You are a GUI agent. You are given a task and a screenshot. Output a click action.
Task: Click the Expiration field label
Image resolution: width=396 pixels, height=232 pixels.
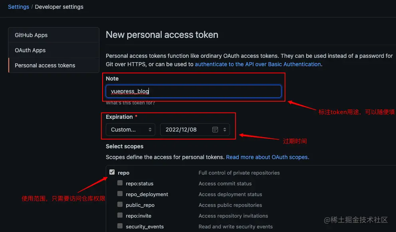(119, 117)
